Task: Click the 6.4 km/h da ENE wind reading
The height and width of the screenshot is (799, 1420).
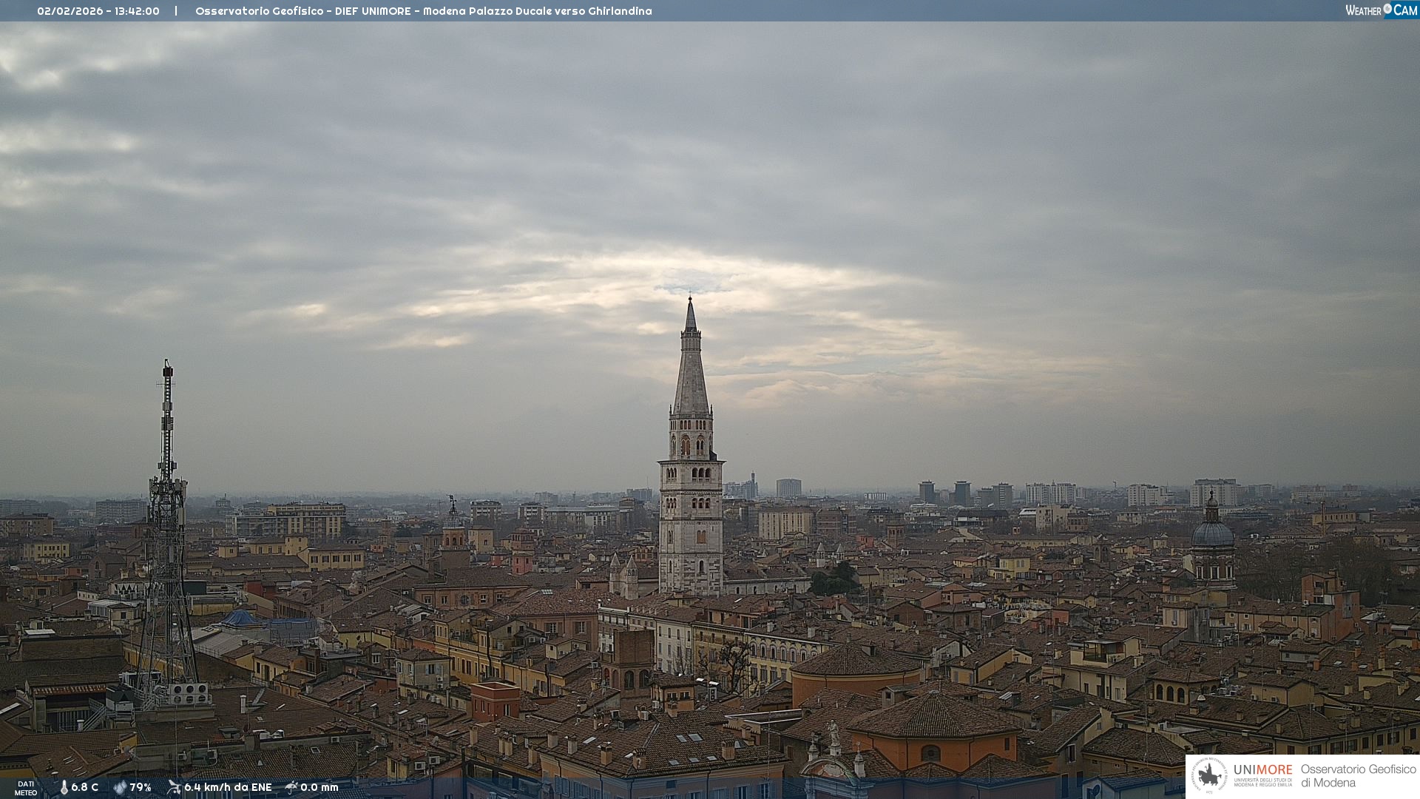Action: click(x=228, y=788)
